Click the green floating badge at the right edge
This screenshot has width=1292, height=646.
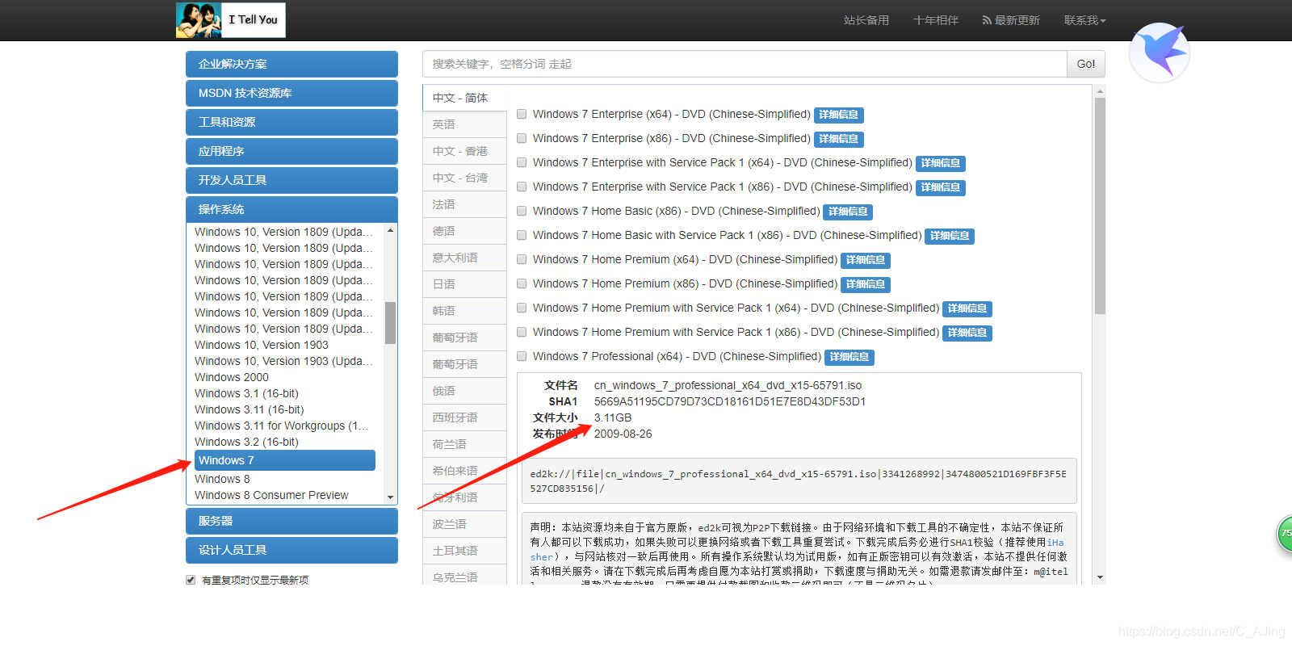pos(1285,534)
